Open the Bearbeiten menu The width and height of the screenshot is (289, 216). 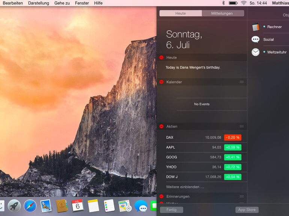tap(13, 3)
